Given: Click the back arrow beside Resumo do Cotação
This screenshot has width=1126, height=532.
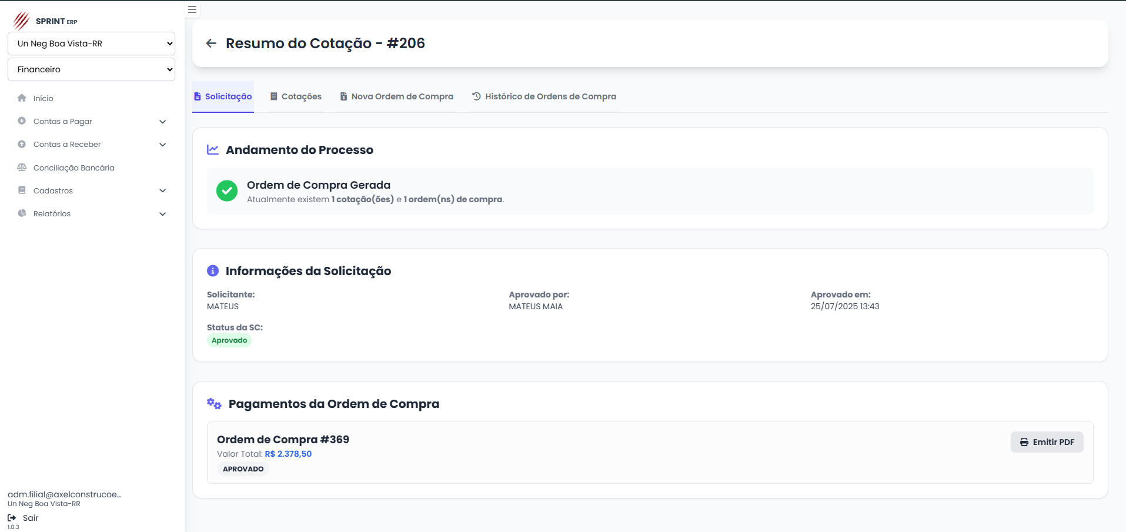Looking at the screenshot, I should [x=211, y=44].
